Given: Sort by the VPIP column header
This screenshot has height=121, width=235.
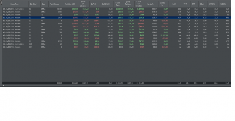Looking at the screenshot, I should [185, 4].
